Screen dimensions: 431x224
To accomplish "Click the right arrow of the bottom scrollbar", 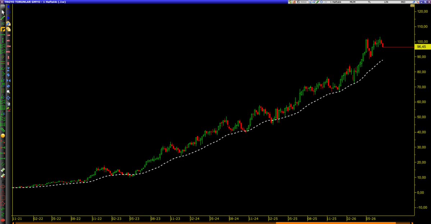I will point(413,223).
